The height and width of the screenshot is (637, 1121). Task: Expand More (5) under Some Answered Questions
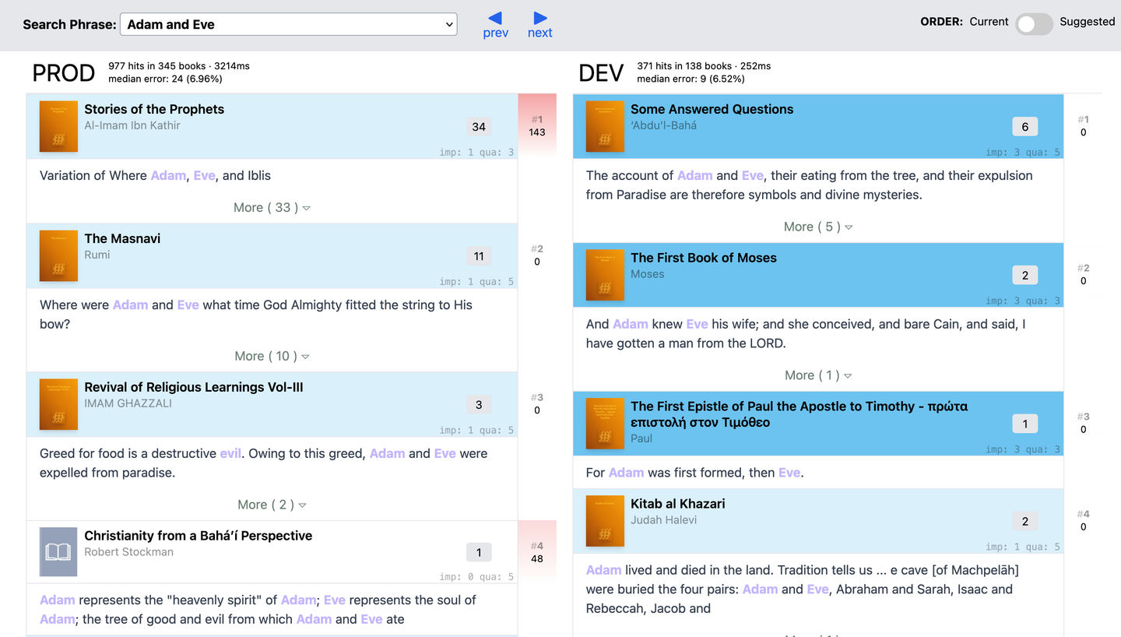tap(818, 227)
